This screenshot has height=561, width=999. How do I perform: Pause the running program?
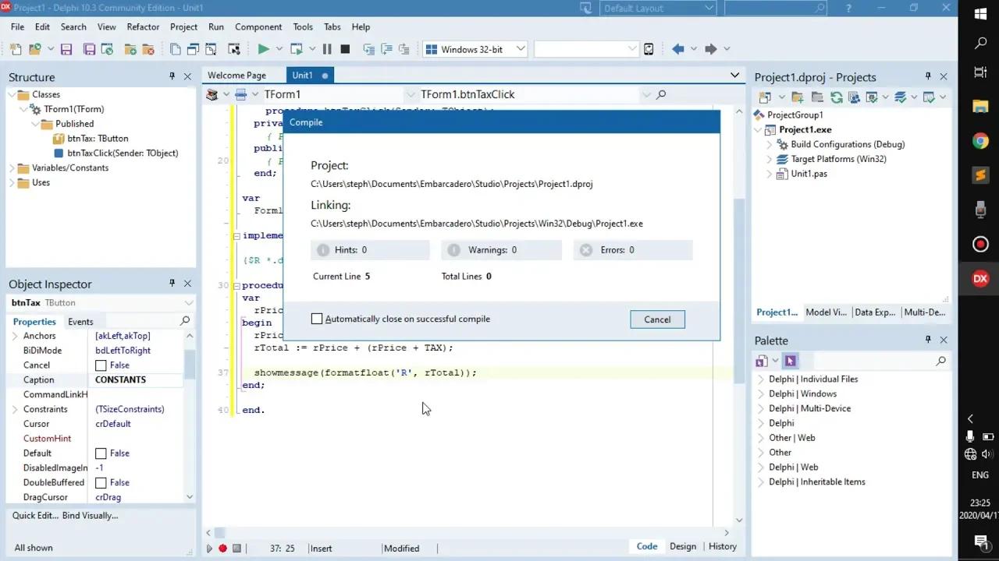pos(328,48)
